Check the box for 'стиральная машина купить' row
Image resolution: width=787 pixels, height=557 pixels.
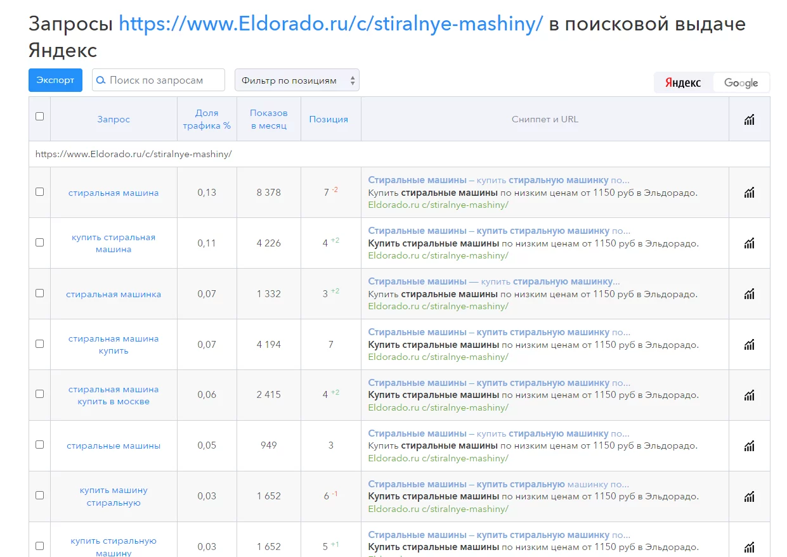pos(39,343)
